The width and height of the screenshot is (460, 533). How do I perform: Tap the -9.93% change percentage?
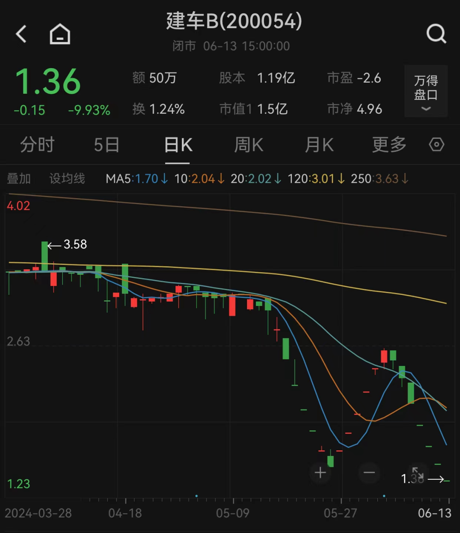pos(89,110)
